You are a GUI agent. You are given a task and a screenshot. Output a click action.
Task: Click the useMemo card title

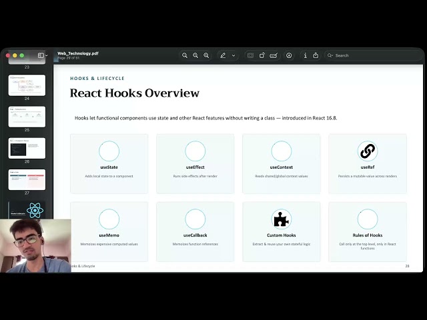coord(109,235)
